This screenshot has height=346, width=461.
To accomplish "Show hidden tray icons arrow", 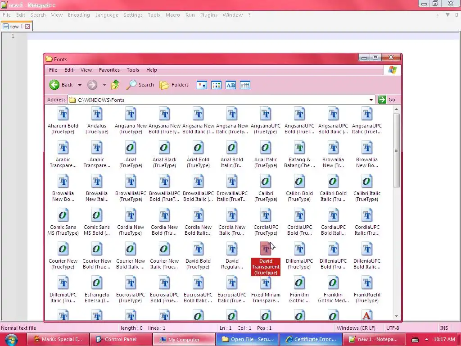I will [x=426, y=339].
